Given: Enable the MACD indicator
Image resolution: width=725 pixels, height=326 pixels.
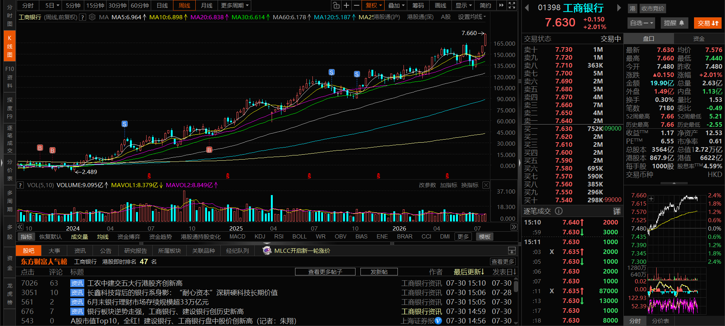Looking at the screenshot, I should coord(237,237).
